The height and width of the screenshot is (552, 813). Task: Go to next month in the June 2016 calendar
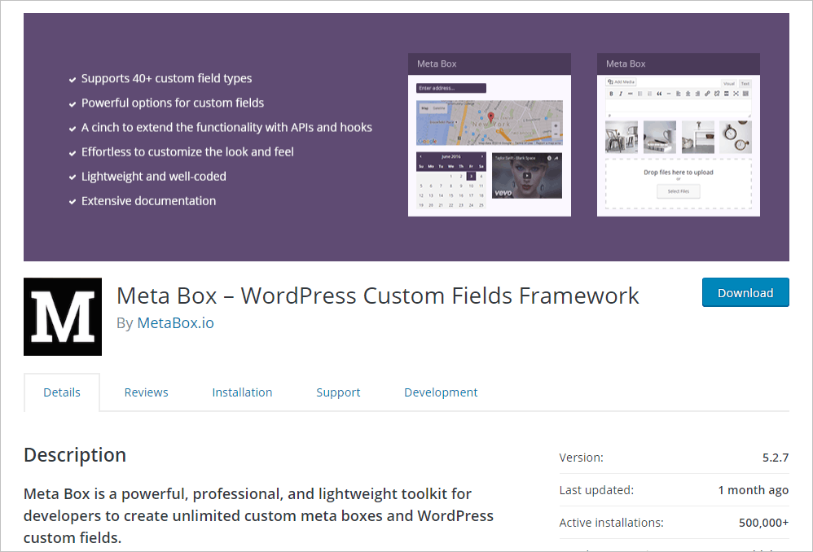coord(481,156)
